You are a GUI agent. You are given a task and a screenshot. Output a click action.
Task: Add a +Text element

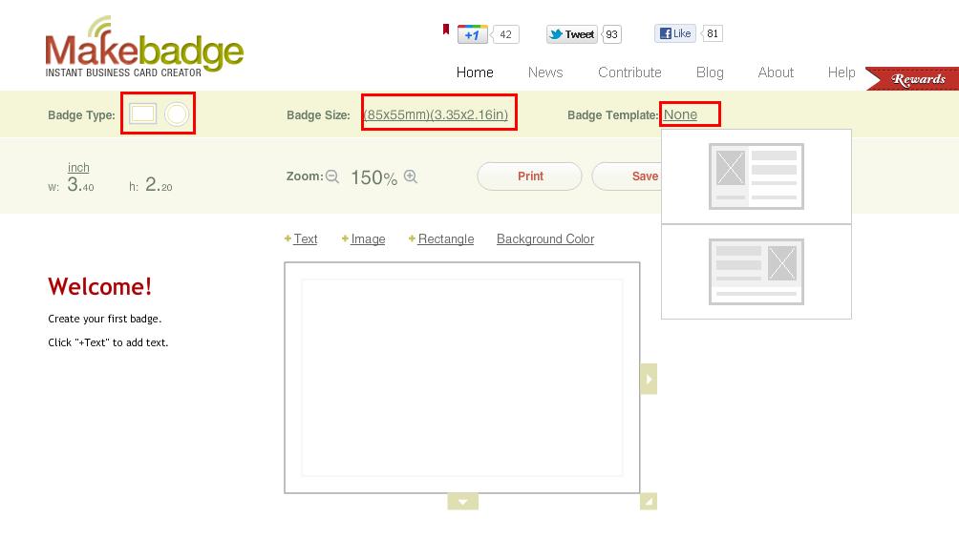click(x=301, y=238)
